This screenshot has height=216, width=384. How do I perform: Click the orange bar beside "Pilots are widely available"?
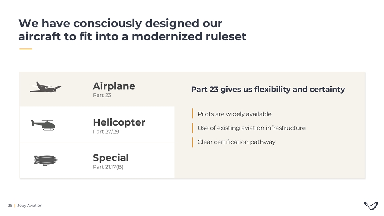pos(193,114)
